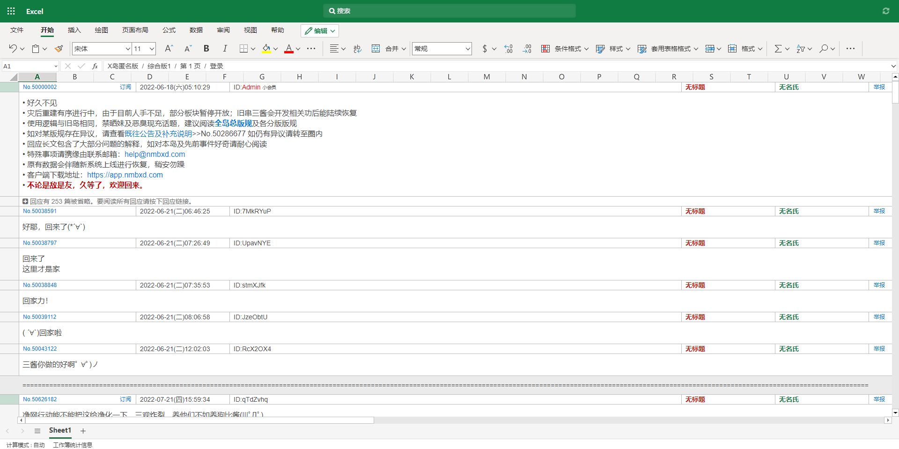Expand the Name Box A1 dropdown
899x449 pixels.
[56, 66]
